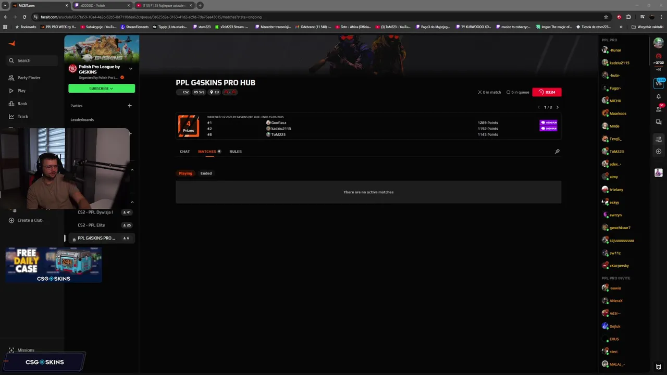
Task: Click the bottom right corner widget icon
Action: click(x=659, y=367)
